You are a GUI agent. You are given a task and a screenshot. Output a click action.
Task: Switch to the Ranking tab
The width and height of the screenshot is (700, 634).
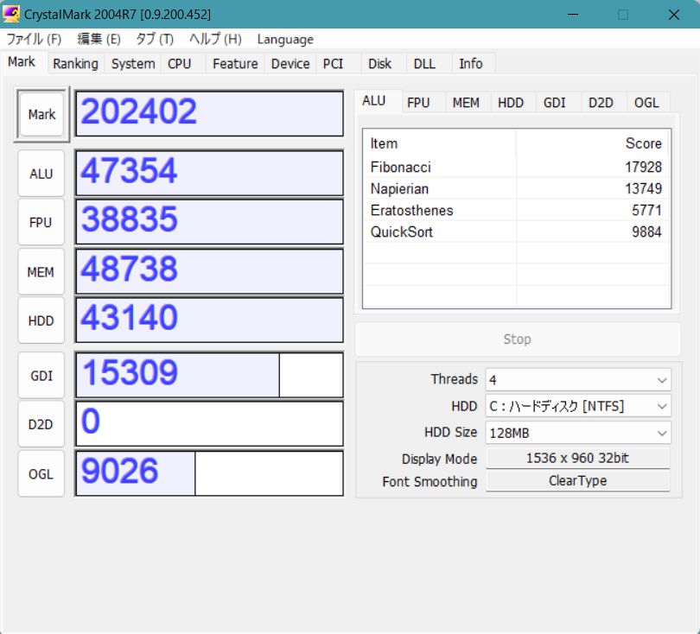pos(75,64)
